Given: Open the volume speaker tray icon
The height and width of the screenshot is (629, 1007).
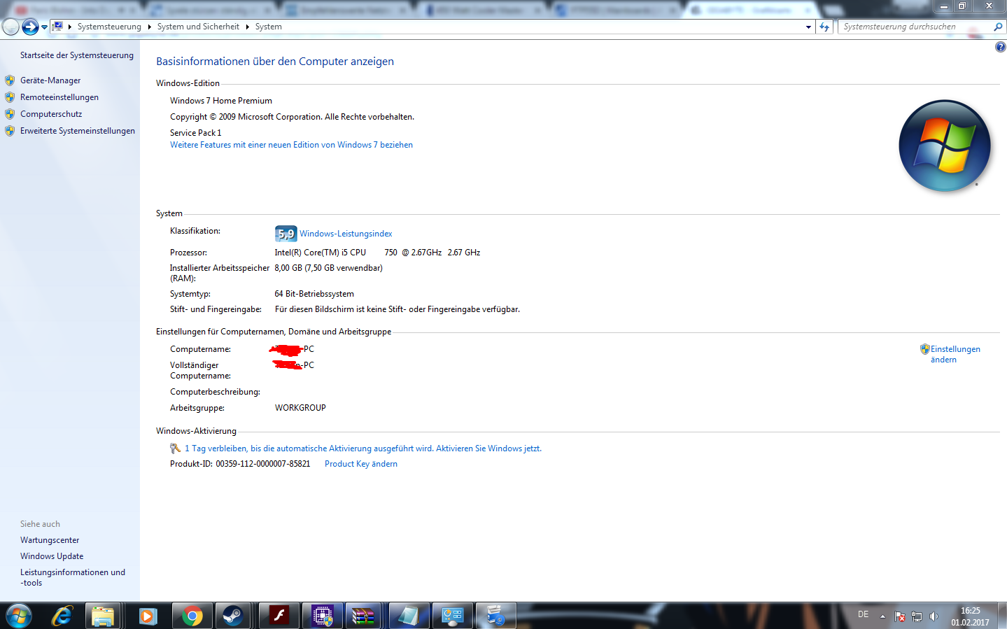Looking at the screenshot, I should (934, 616).
